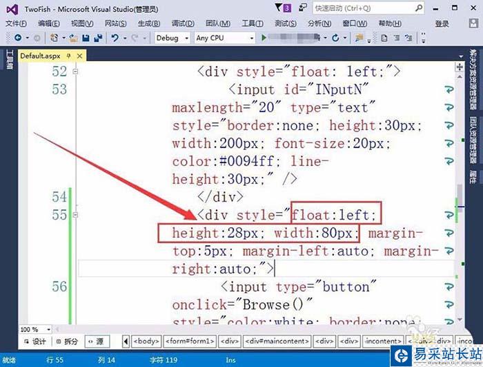483x367 pixels.
Task: Save the current file with the floppy-disk icon
Action: pos(86,38)
